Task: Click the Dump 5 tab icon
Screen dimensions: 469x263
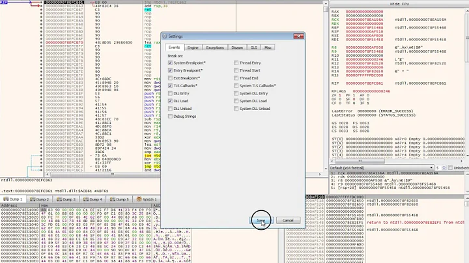Action: point(112,199)
